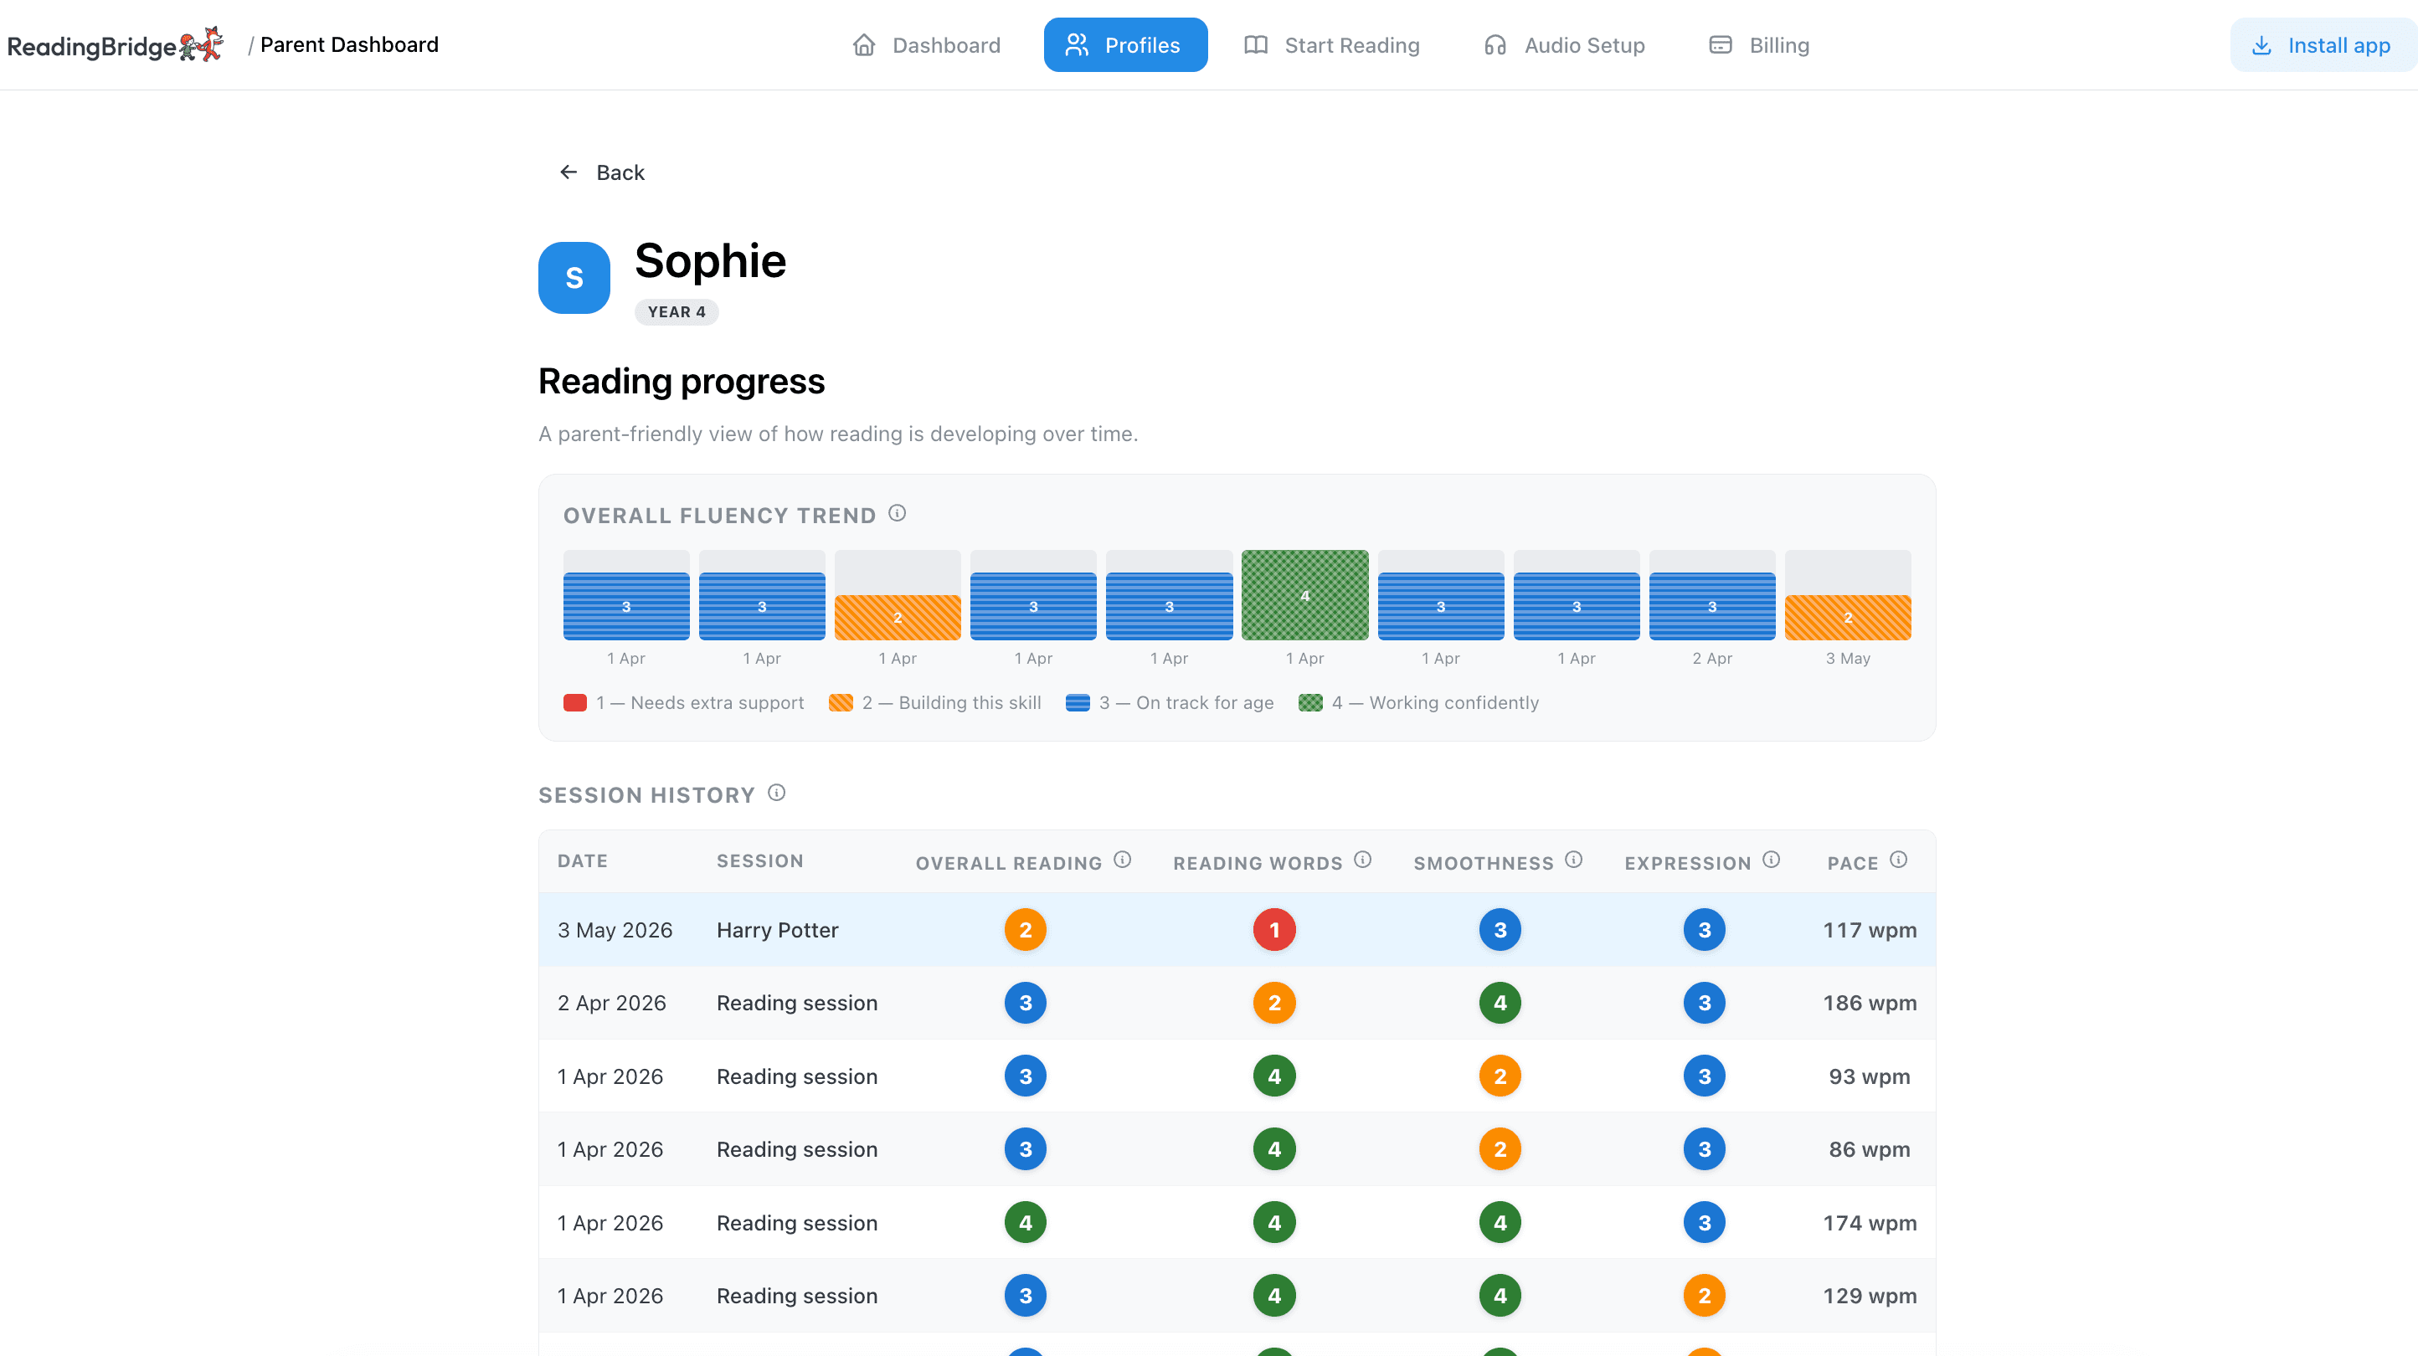Show info for Reading Words column
Screen dimensions: 2418x1356
1363,860
